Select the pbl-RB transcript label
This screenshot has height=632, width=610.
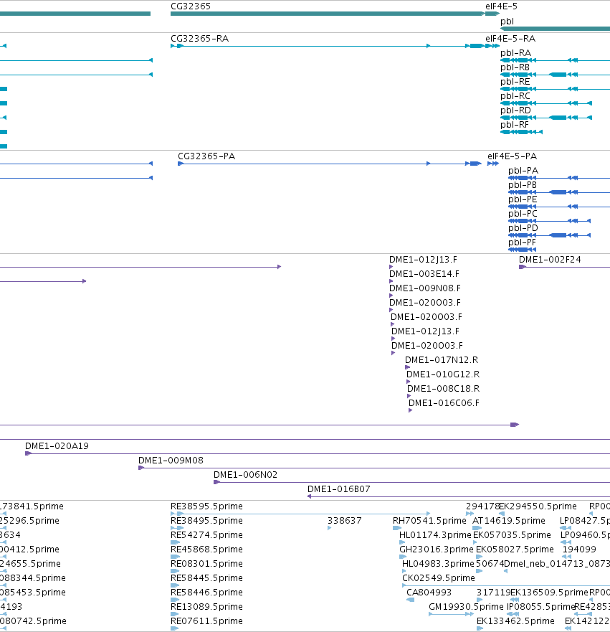pos(515,67)
